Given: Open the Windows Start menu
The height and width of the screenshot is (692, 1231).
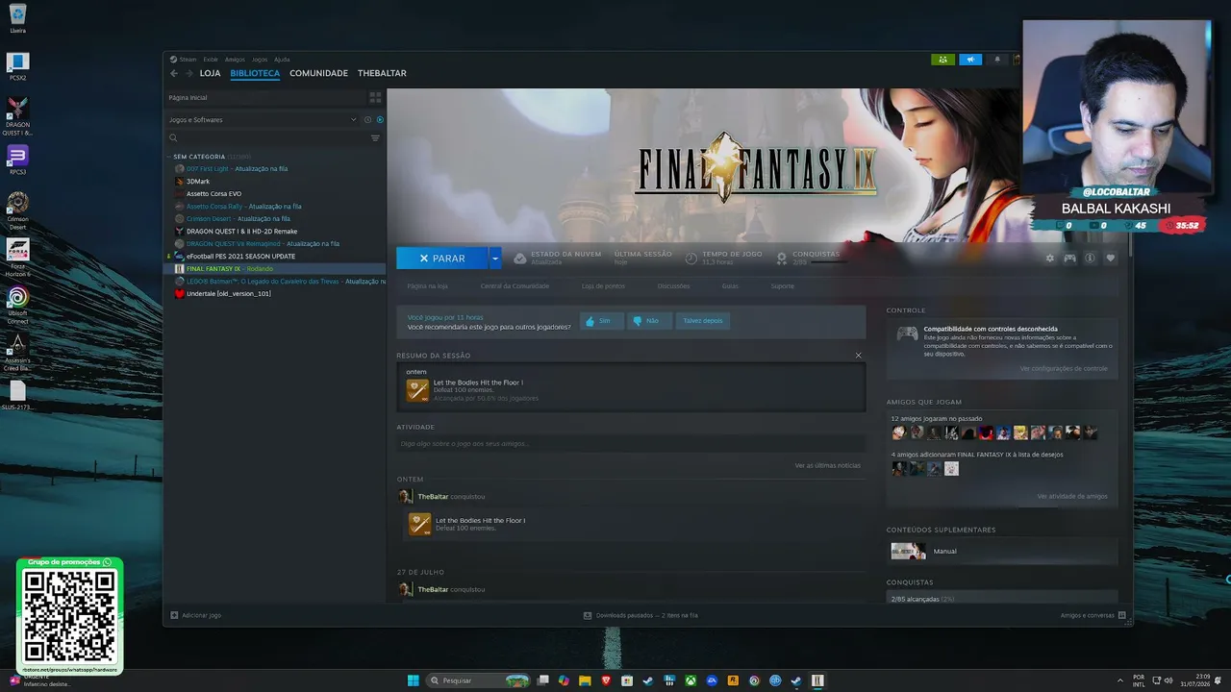Looking at the screenshot, I should (x=413, y=680).
